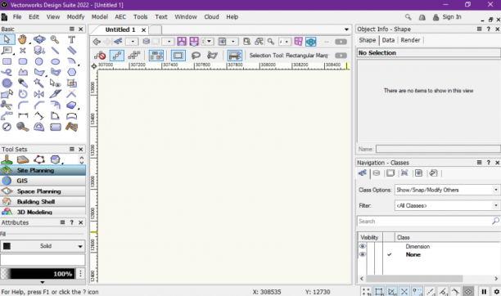This screenshot has height=296, width=501.
Task: Choose the Lasso marquee selection mode
Action: 196,56
